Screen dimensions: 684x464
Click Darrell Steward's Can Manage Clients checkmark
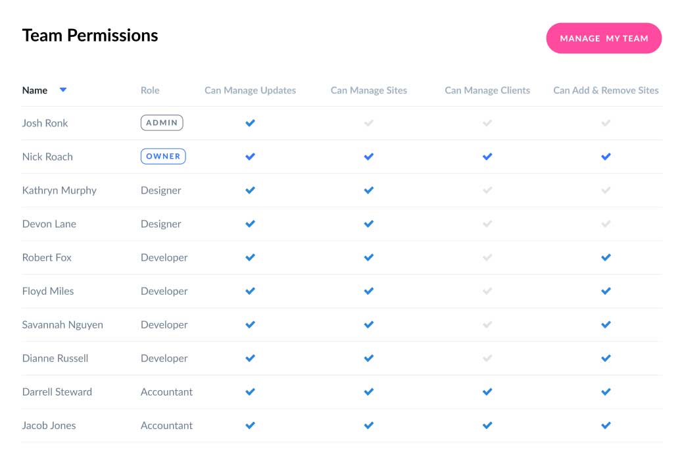click(487, 392)
